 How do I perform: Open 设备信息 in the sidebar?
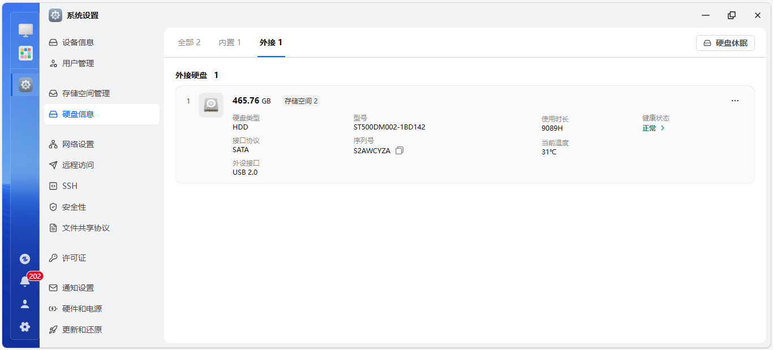click(x=102, y=42)
